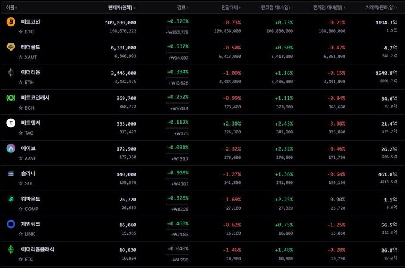Open the 이더리움클래식 coin name

click(38, 250)
